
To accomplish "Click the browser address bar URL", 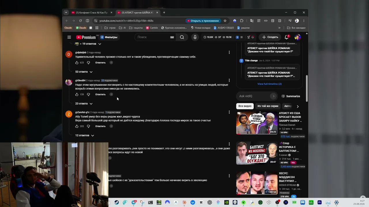I will pos(126,21).
